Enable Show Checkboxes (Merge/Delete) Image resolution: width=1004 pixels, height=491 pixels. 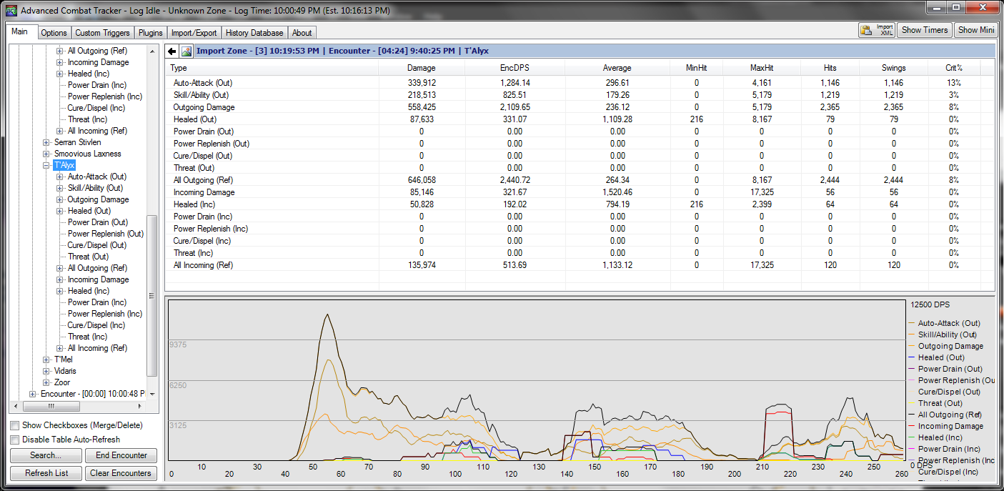pyautogui.click(x=15, y=425)
